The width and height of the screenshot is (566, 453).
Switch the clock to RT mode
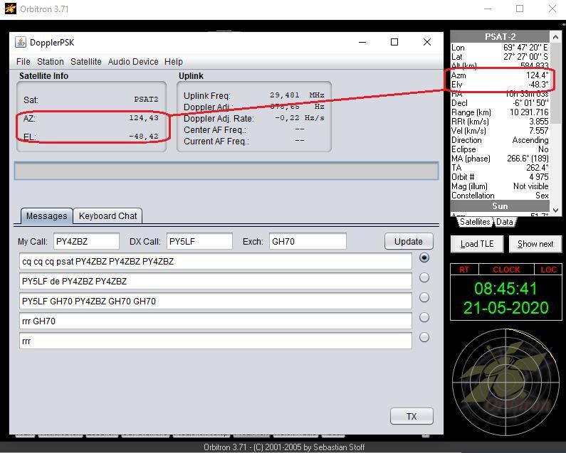point(464,270)
